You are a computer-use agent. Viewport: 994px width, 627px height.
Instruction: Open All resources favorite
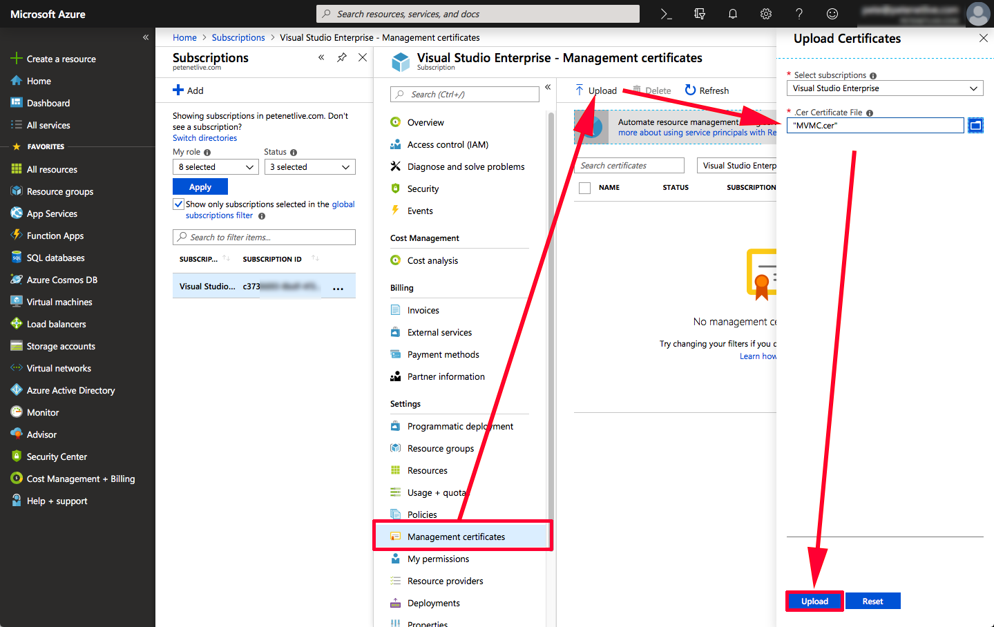tap(44, 169)
